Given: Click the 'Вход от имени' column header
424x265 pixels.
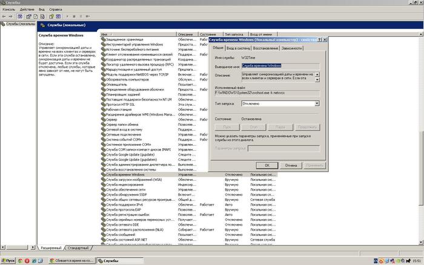Looking at the screenshot, I should click(x=263, y=34).
